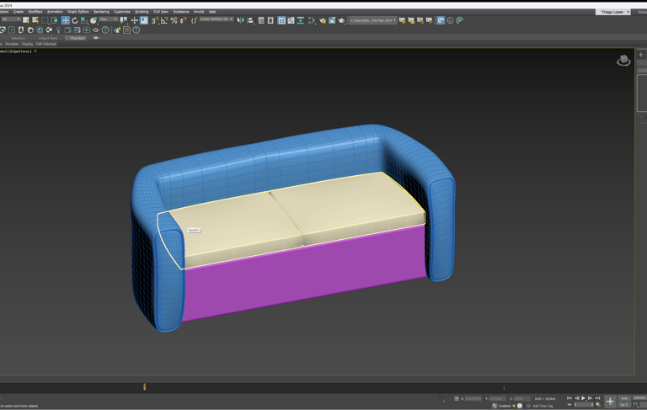Toggle the Auto Key button

[x=624, y=398]
